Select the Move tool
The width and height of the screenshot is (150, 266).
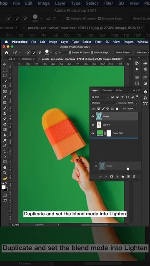(5, 65)
